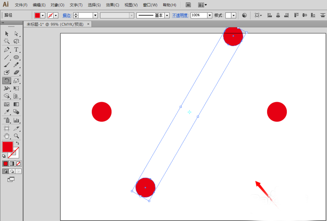The height and width of the screenshot is (221, 327).
Task: Select the Width/Warp tool
Action: tap(7, 88)
